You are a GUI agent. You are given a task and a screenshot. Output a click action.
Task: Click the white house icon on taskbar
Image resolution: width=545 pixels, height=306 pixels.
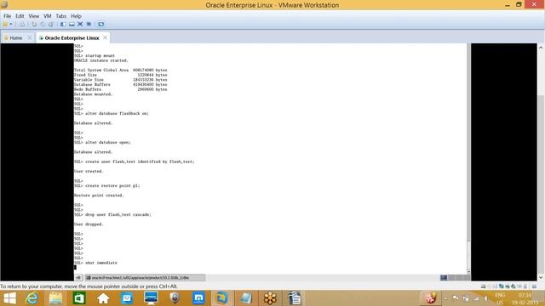[x=103, y=298]
